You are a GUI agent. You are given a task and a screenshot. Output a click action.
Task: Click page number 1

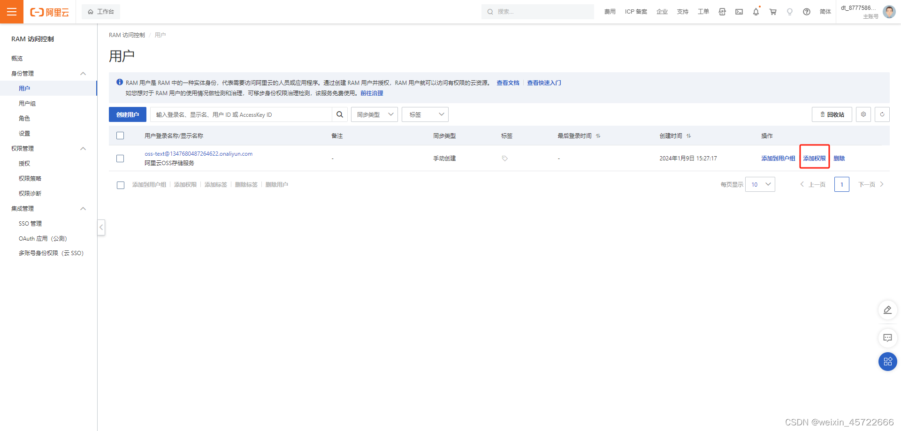tap(842, 184)
